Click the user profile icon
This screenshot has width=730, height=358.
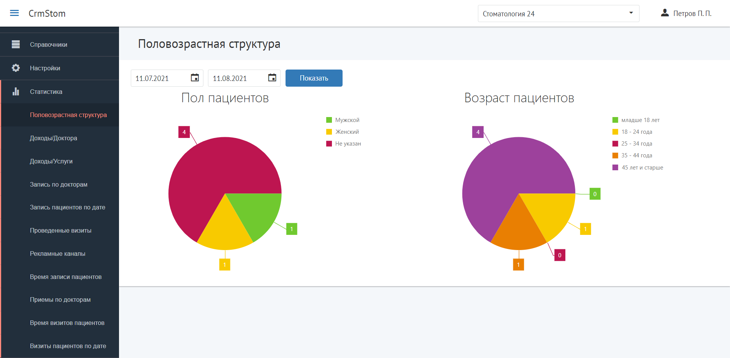tap(665, 13)
